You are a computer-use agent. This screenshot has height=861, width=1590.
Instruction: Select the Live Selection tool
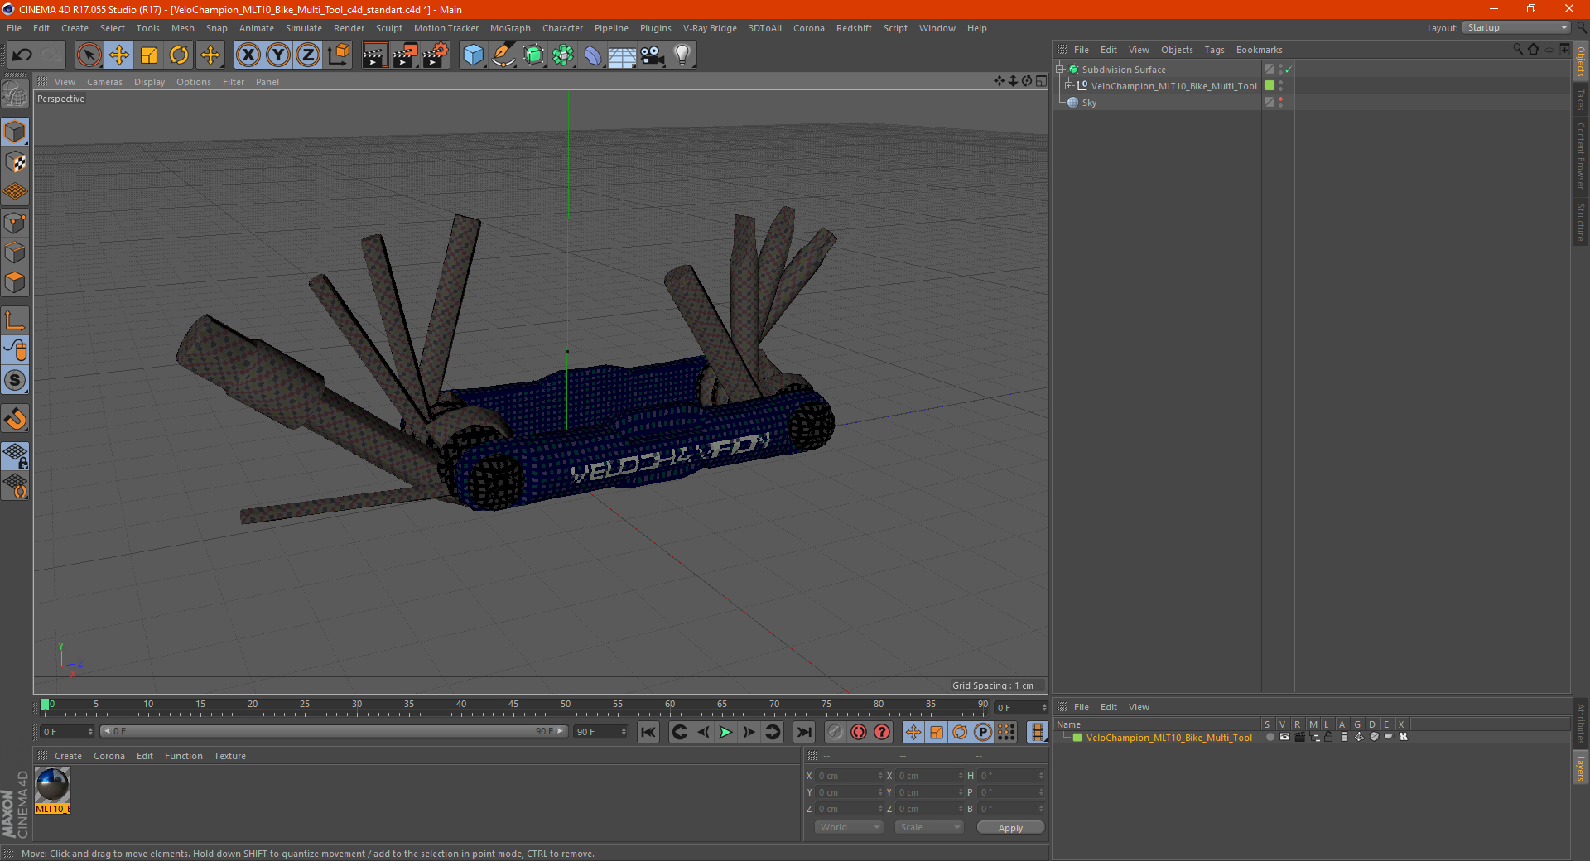pyautogui.click(x=89, y=55)
